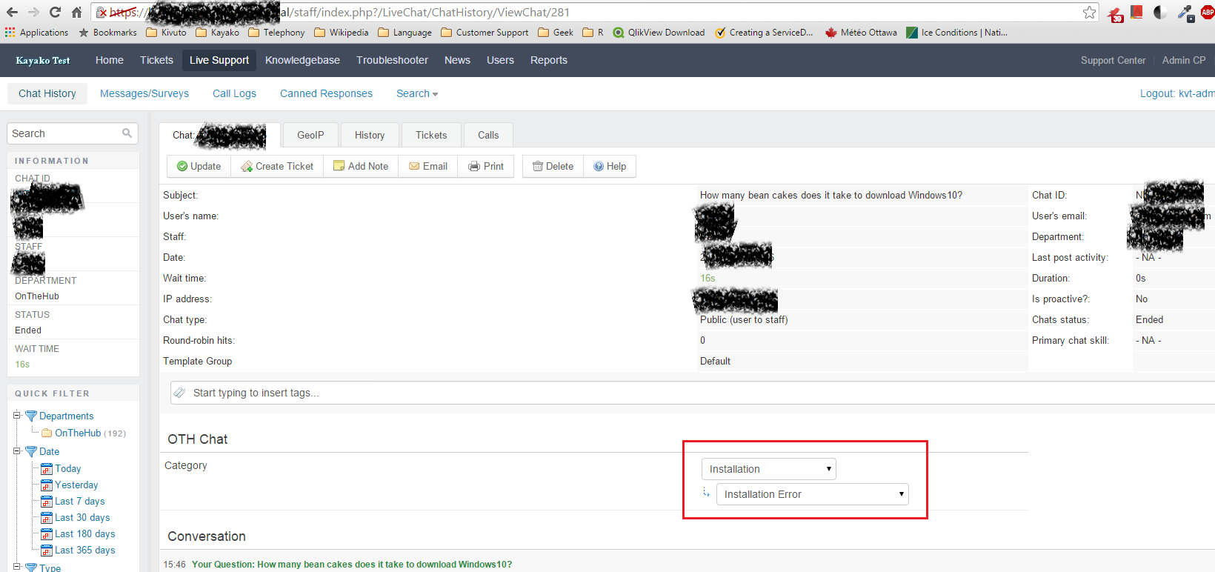Screen dimensions: 1215x572
Task: Open the Home menu item
Action: click(110, 60)
